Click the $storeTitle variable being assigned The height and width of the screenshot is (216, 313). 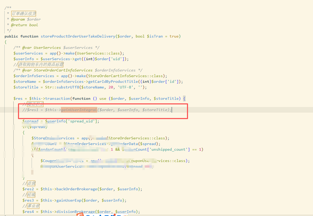point(26,87)
